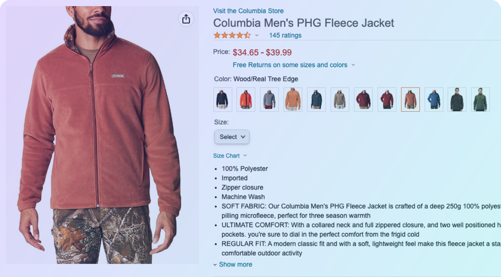Choose the khaki beige jacket swatch
The width and height of the screenshot is (501, 277).
[x=340, y=99]
